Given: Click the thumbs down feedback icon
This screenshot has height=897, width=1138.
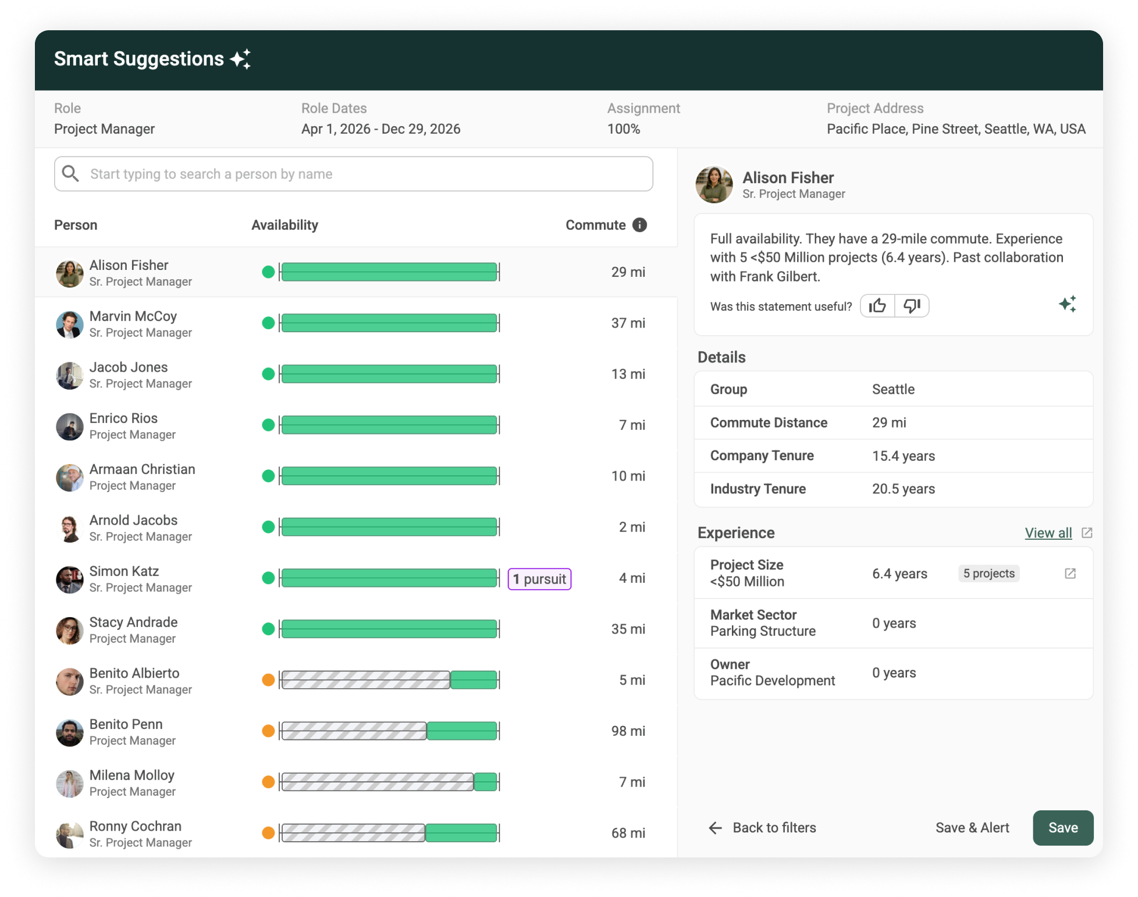Looking at the screenshot, I should (x=912, y=306).
